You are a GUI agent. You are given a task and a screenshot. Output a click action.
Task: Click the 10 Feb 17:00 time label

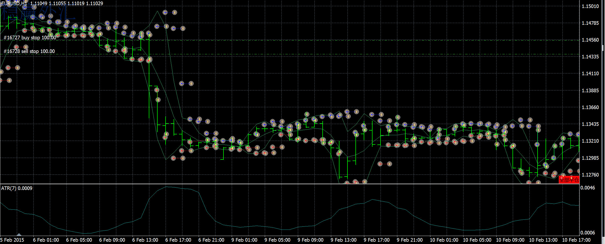point(576,240)
